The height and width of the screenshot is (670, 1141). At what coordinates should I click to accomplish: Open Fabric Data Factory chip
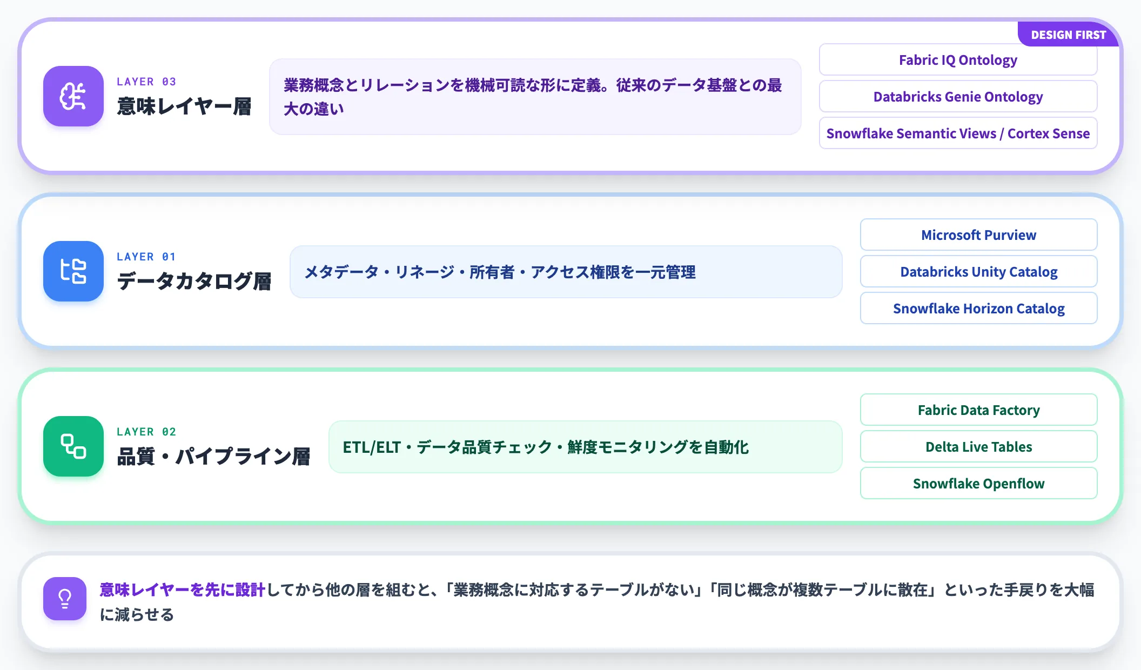(x=978, y=410)
